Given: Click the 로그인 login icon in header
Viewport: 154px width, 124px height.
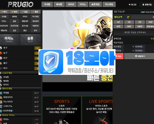Looking at the screenshot, I should [130, 5].
